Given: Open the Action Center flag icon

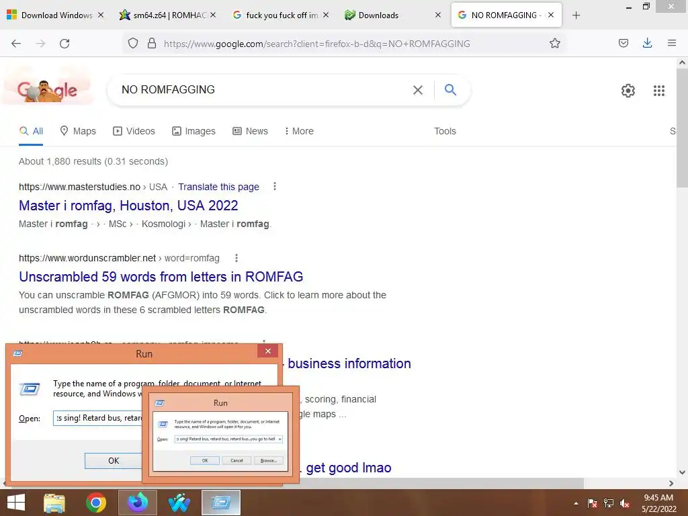Looking at the screenshot, I should (593, 503).
